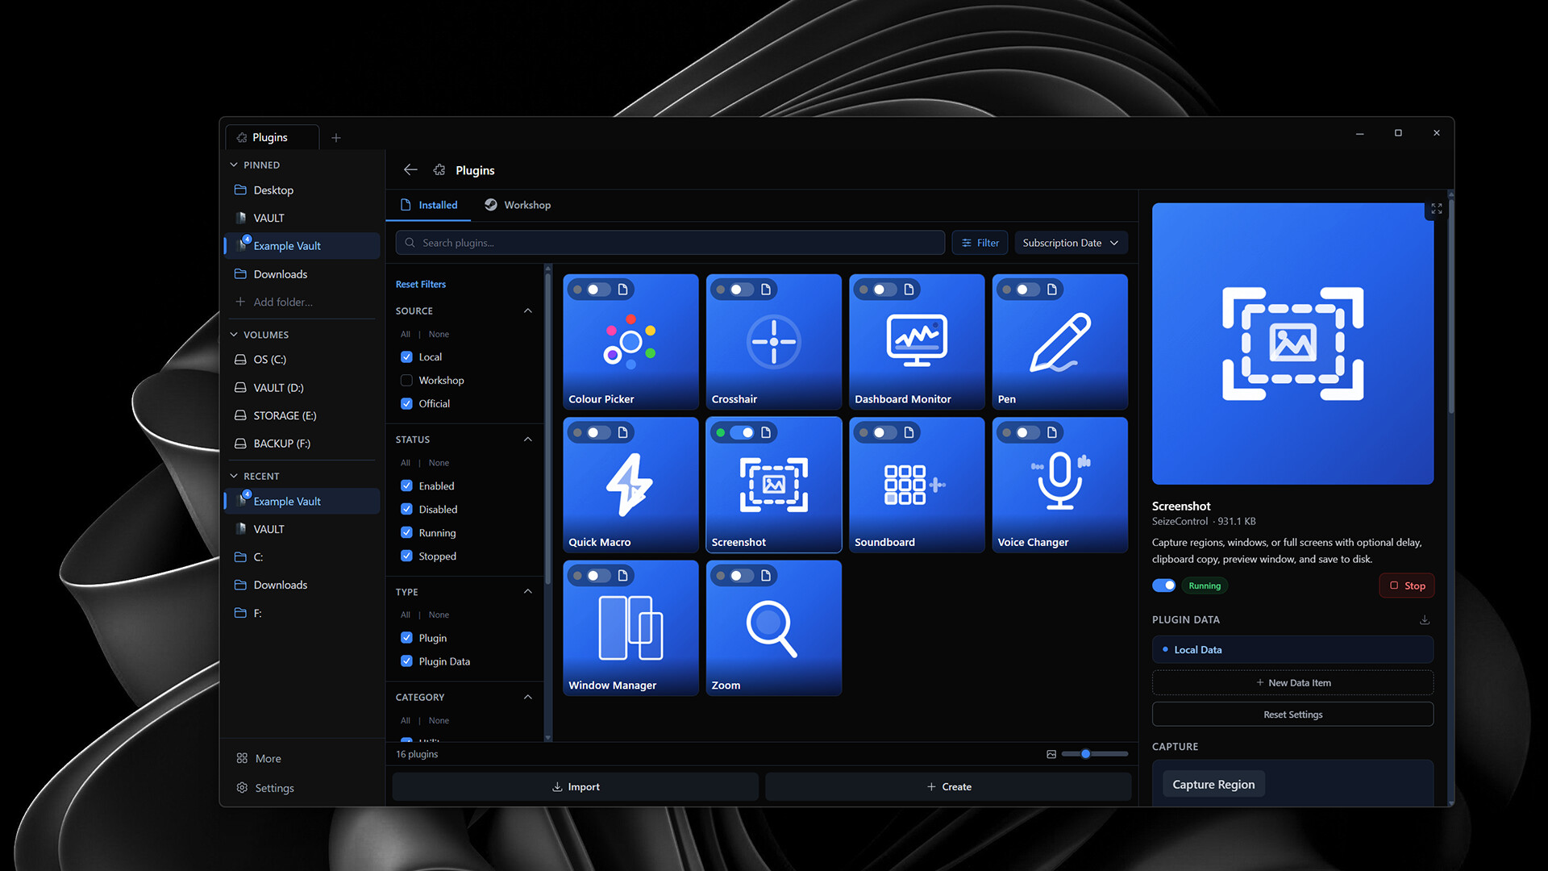Collapse the VOLUMES sidebar group
1548x871 pixels.
click(234, 335)
